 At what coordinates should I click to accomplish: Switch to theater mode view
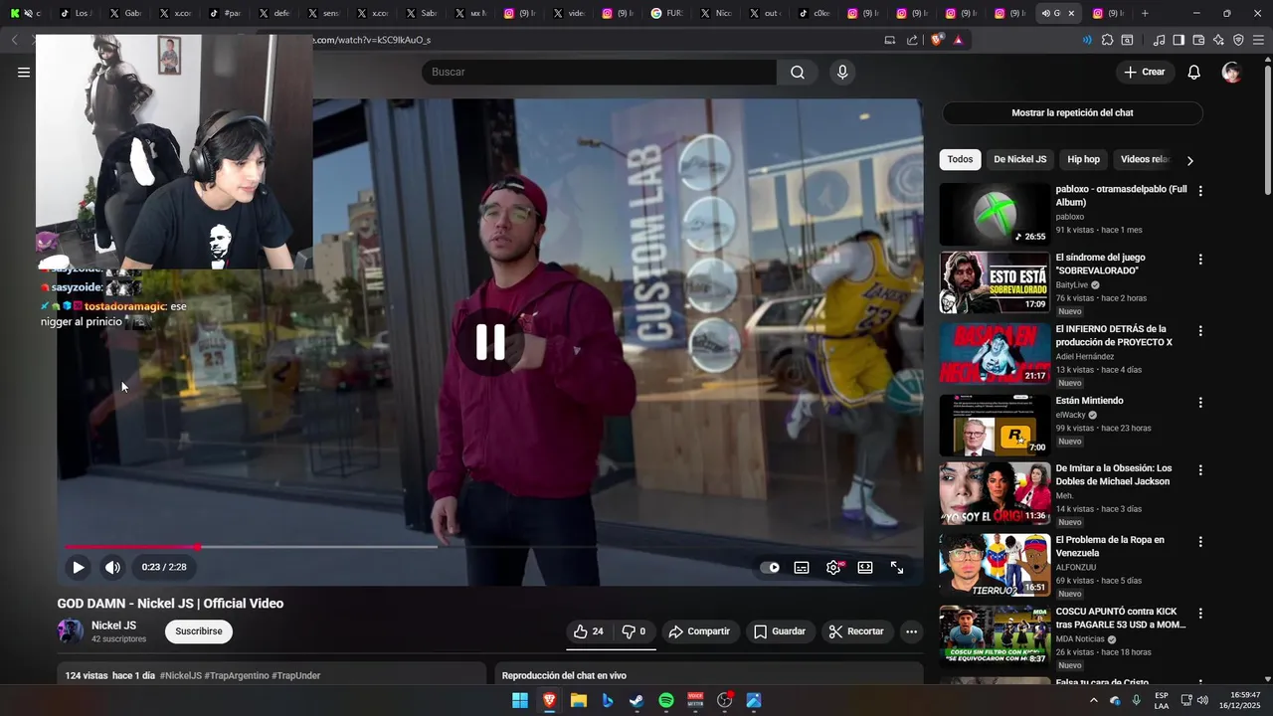pyautogui.click(x=865, y=567)
